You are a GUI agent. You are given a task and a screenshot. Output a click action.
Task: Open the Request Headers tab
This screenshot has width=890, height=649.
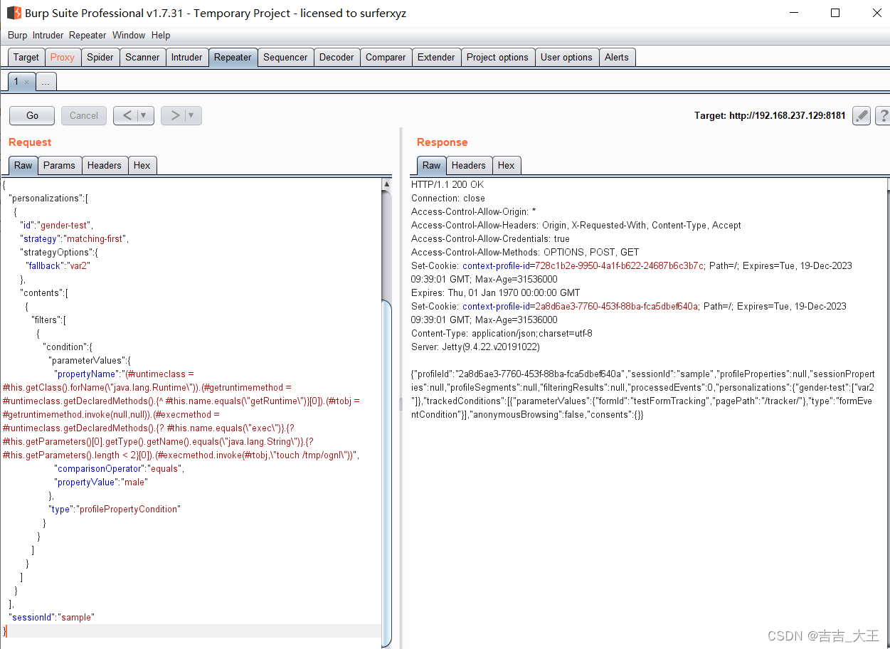point(105,165)
